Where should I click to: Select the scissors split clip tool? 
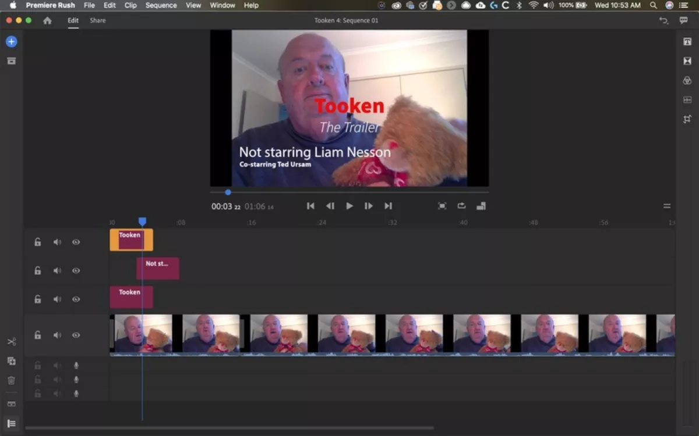pyautogui.click(x=11, y=341)
